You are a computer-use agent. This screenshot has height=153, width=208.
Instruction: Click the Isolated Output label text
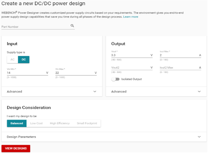(132, 79)
